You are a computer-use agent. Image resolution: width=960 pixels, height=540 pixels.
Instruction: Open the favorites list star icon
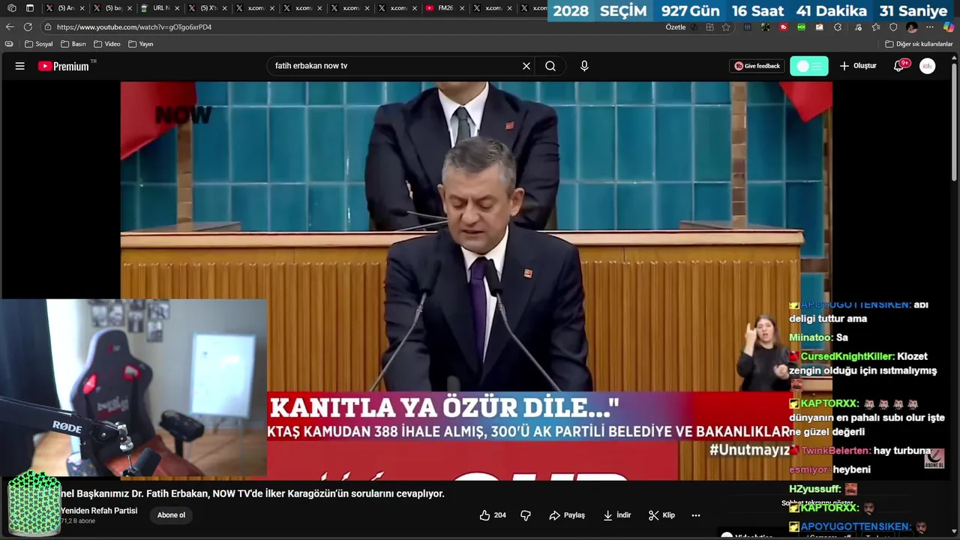[875, 27]
